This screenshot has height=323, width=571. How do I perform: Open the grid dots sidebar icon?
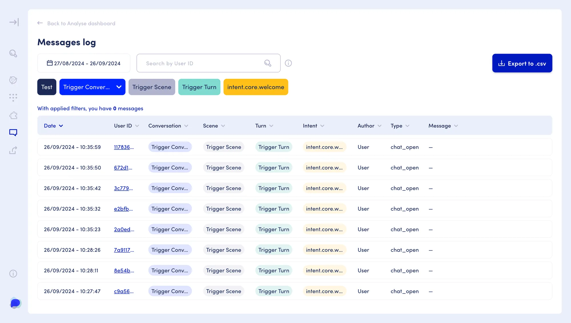coord(13,98)
